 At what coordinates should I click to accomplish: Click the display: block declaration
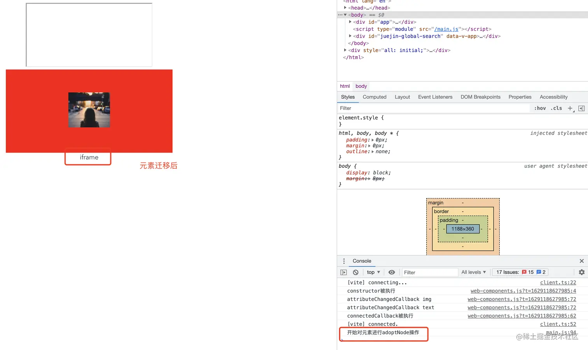(368, 173)
